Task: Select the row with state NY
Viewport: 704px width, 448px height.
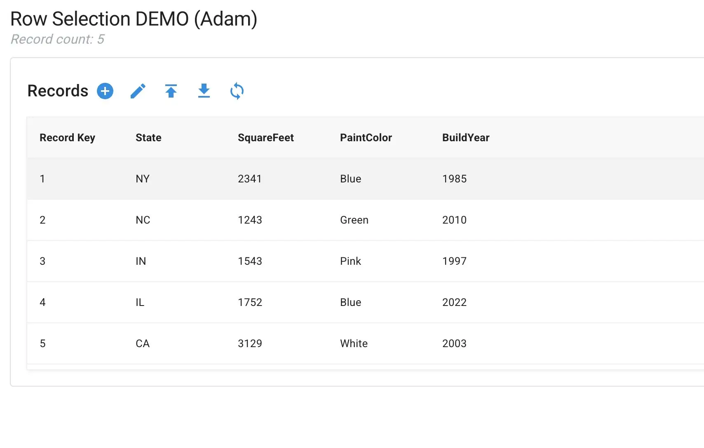Action: [143, 179]
